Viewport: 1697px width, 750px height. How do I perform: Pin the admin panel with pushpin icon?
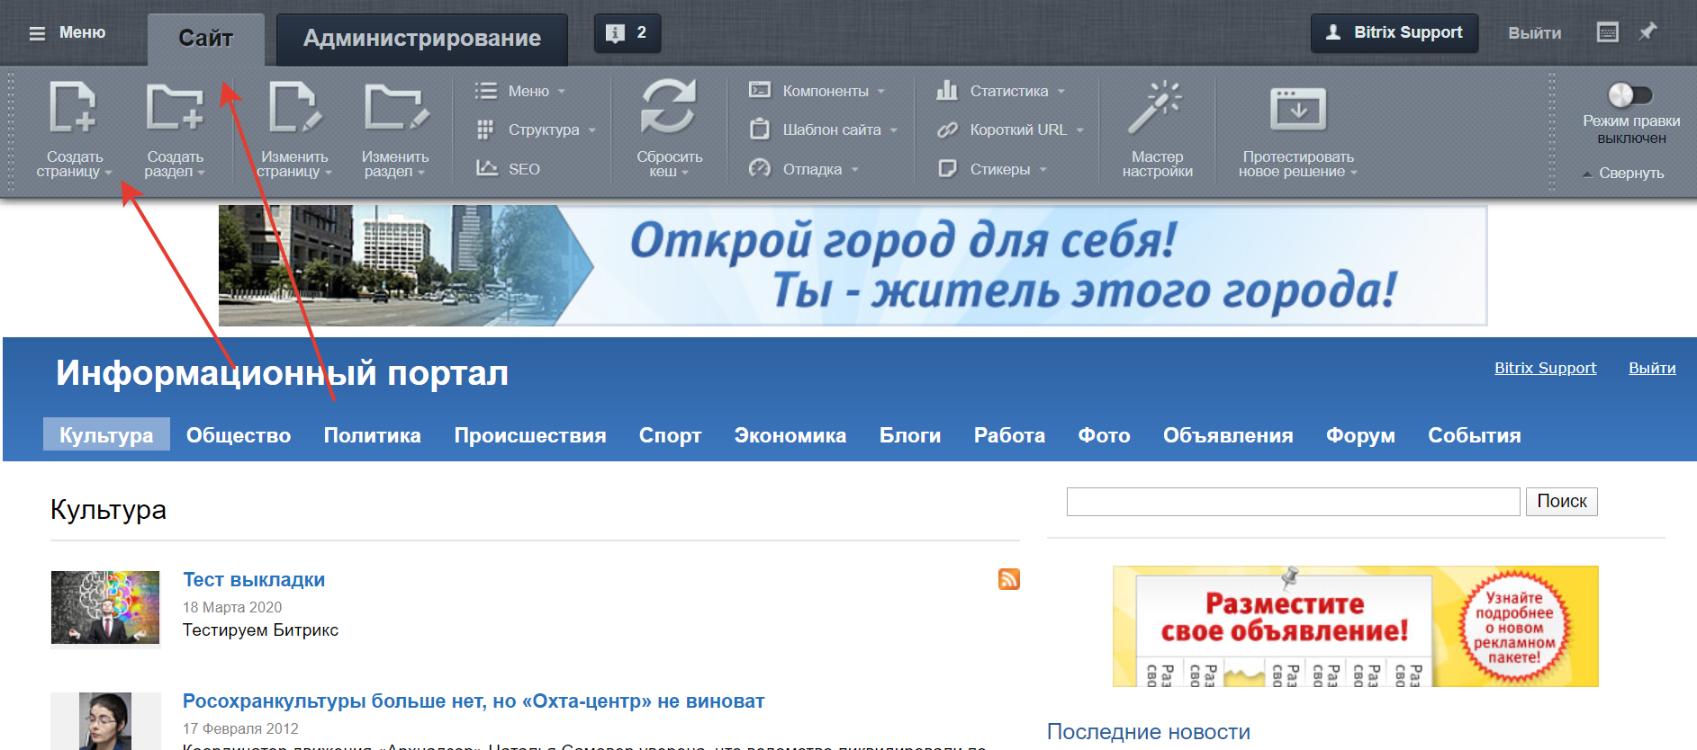pyautogui.click(x=1647, y=31)
